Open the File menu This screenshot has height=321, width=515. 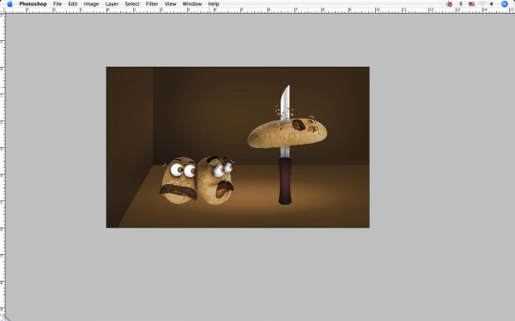58,4
